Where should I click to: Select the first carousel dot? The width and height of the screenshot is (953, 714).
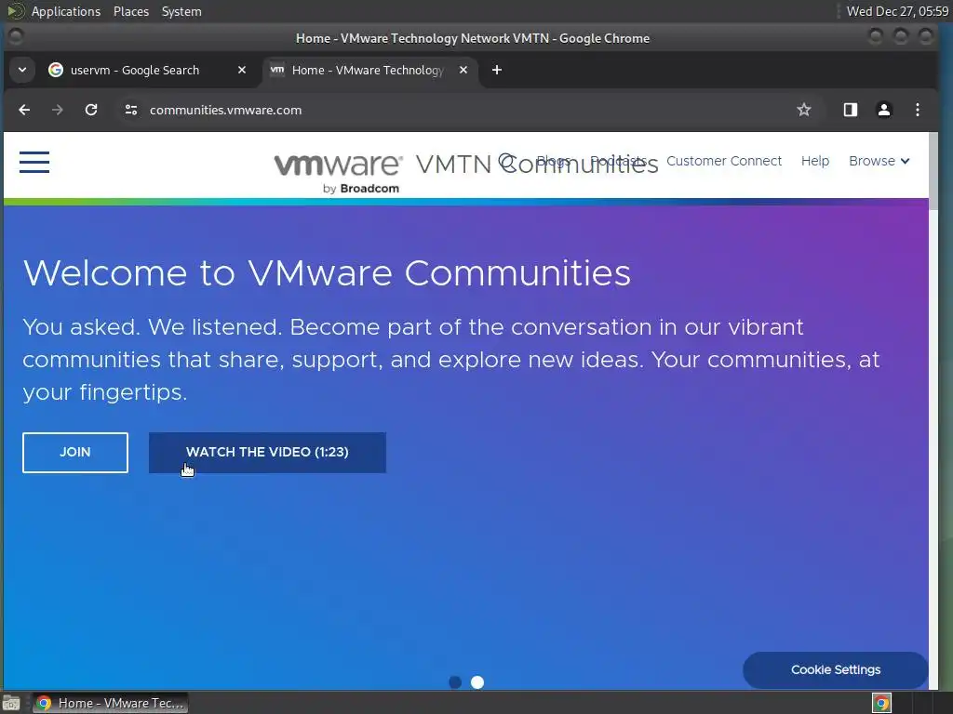click(454, 682)
